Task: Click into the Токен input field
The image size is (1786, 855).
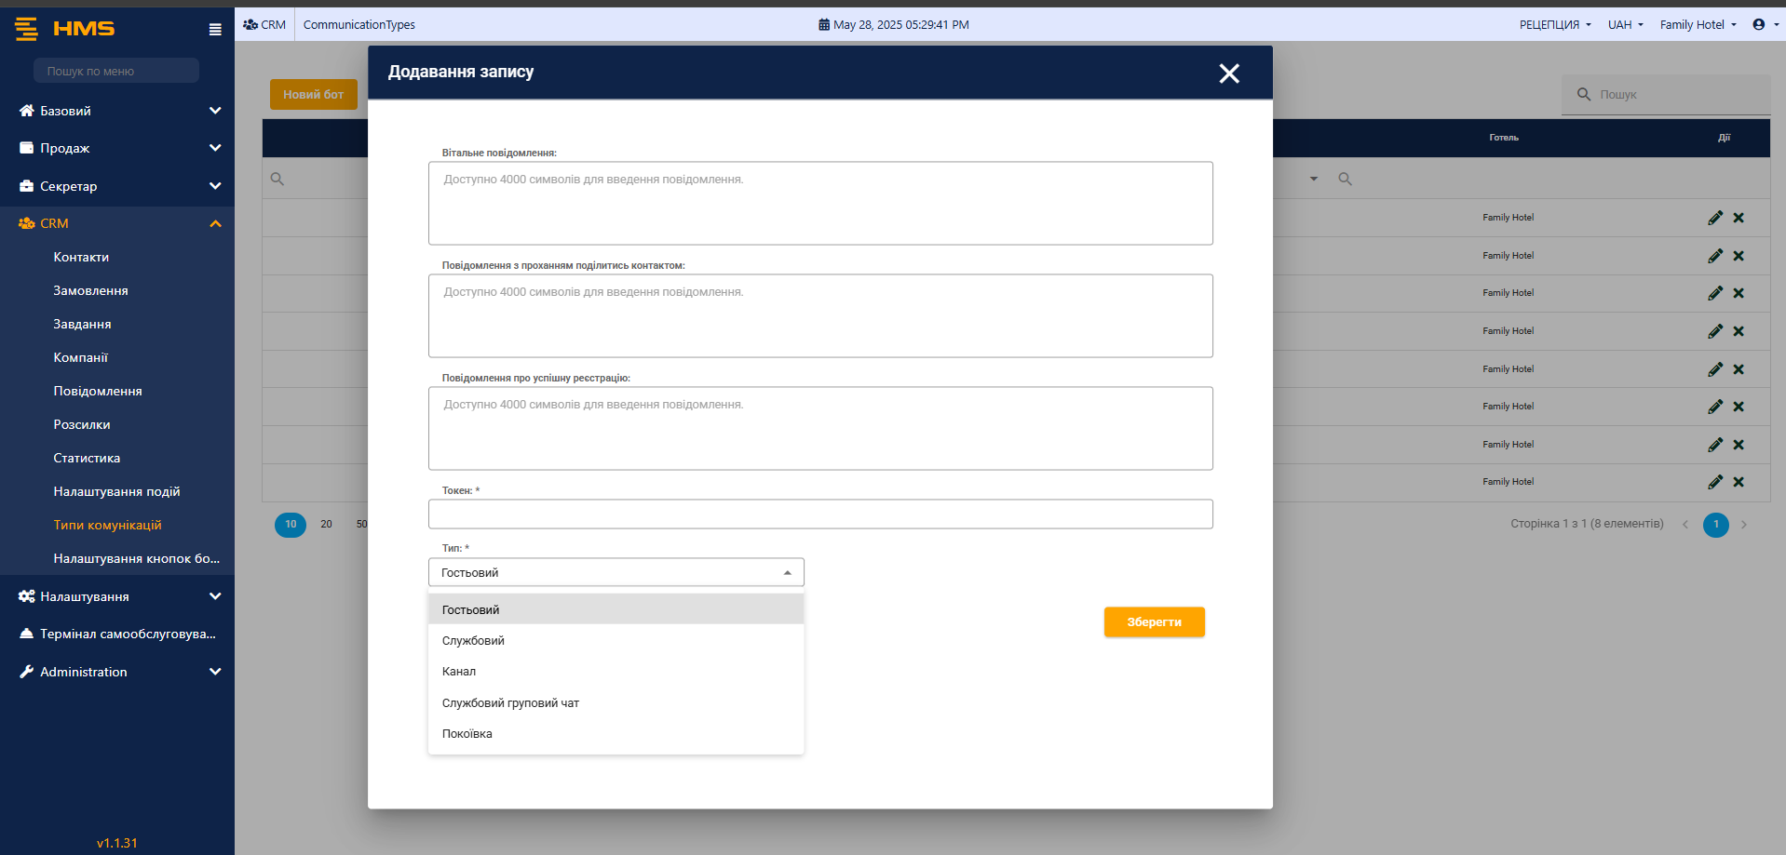Action: pos(819,514)
